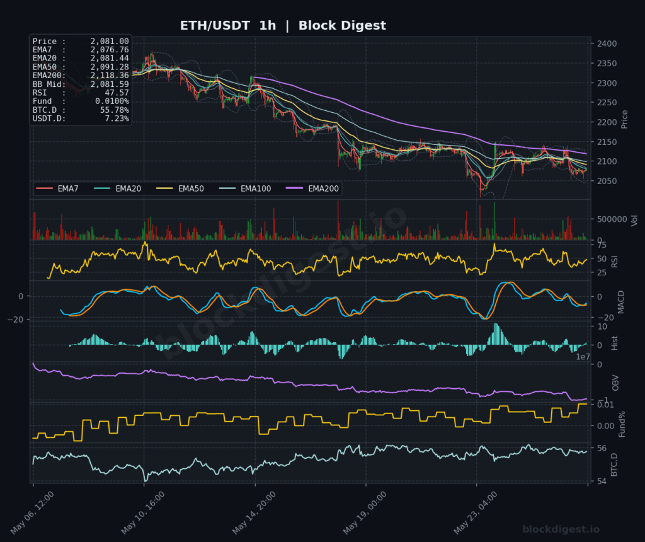
Task: Click the May 06, 12:00 date label
Action: pos(32,513)
